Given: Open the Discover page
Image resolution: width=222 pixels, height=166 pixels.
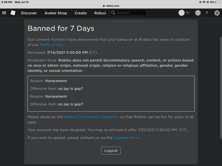Looking at the screenshot, I should (x=29, y=13).
